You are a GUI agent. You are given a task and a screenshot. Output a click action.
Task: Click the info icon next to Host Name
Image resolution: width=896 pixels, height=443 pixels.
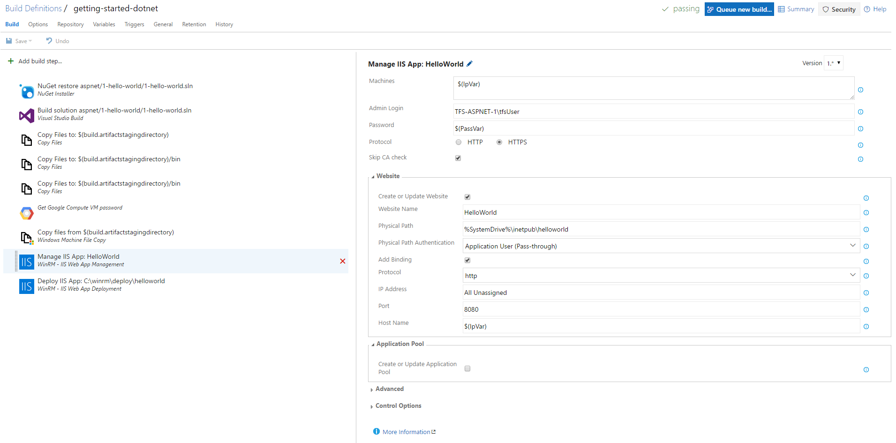(866, 326)
